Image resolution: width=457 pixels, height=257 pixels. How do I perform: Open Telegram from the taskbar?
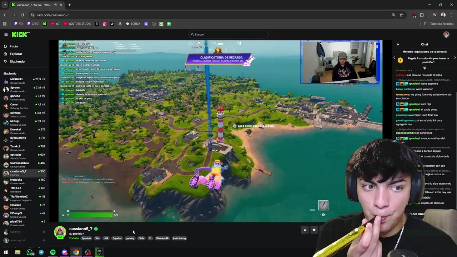[x=41, y=252]
